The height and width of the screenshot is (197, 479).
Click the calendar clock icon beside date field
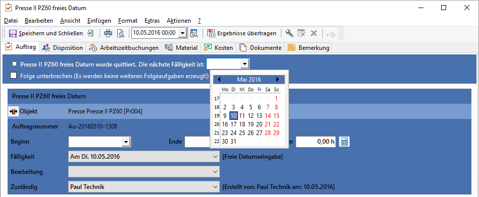tap(194, 33)
